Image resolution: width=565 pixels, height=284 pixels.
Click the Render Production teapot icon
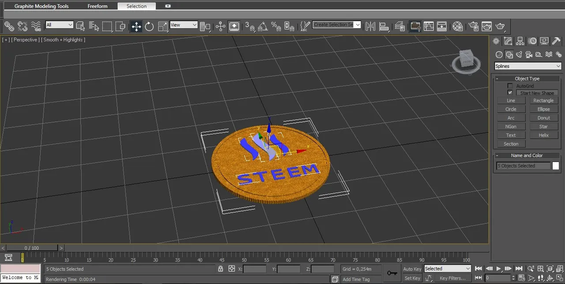(500, 26)
